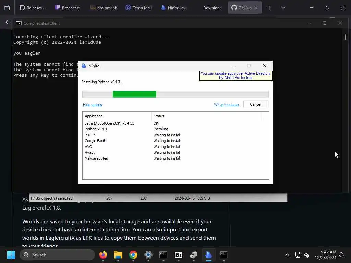Click the console window scrollbar
Image resolution: width=351 pixels, height=263 pixels.
pos(346,37)
